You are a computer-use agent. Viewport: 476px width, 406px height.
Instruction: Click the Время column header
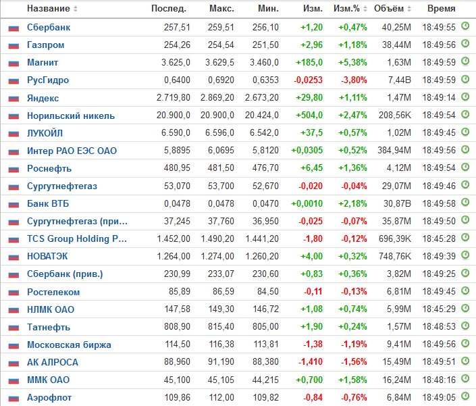441,9
